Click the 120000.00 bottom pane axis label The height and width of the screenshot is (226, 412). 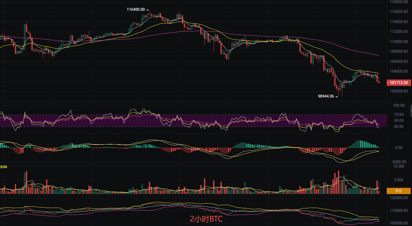click(x=399, y=198)
